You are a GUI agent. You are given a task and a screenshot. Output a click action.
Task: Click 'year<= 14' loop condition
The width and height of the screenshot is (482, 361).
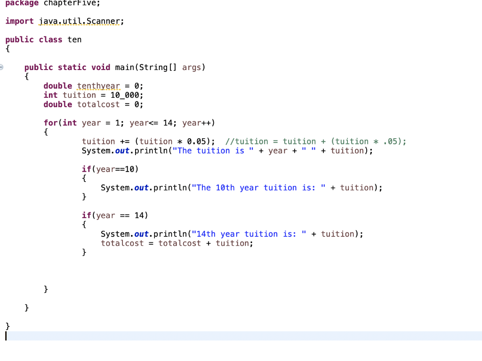point(151,123)
